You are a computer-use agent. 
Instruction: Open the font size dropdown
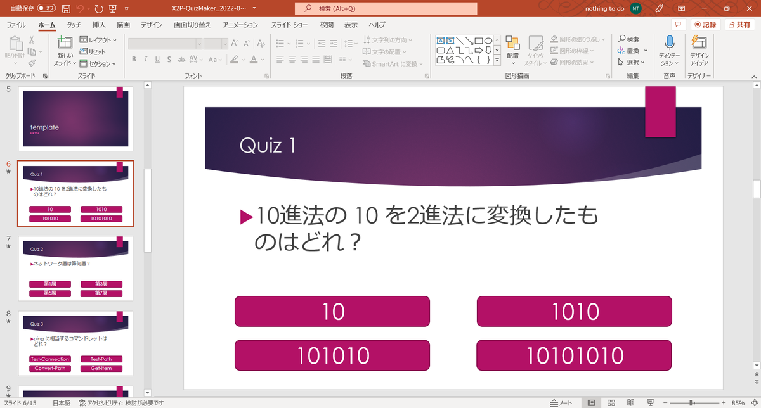[x=224, y=44]
